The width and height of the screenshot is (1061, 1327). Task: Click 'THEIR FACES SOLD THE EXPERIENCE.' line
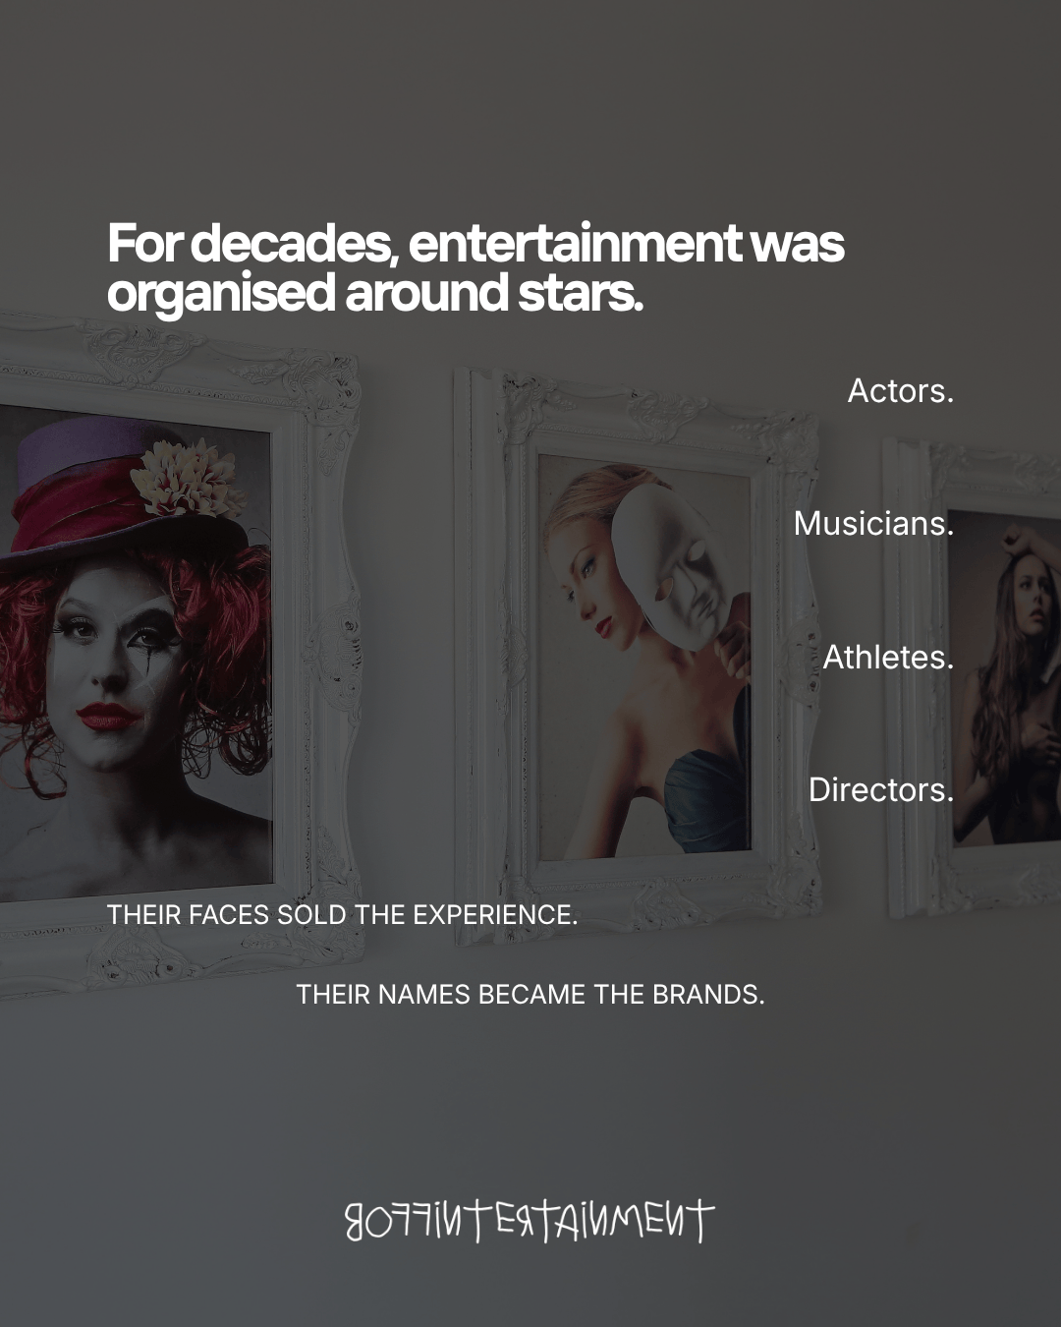pos(342,915)
